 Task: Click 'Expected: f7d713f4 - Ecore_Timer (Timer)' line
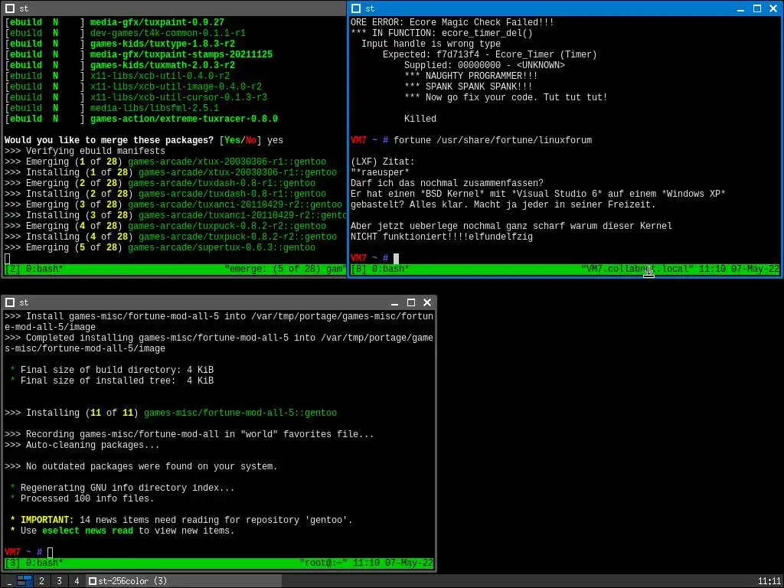pos(489,54)
